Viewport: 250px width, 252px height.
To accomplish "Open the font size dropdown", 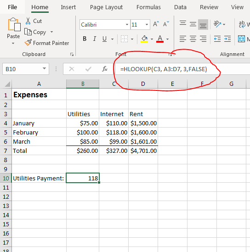I will click(x=147, y=25).
